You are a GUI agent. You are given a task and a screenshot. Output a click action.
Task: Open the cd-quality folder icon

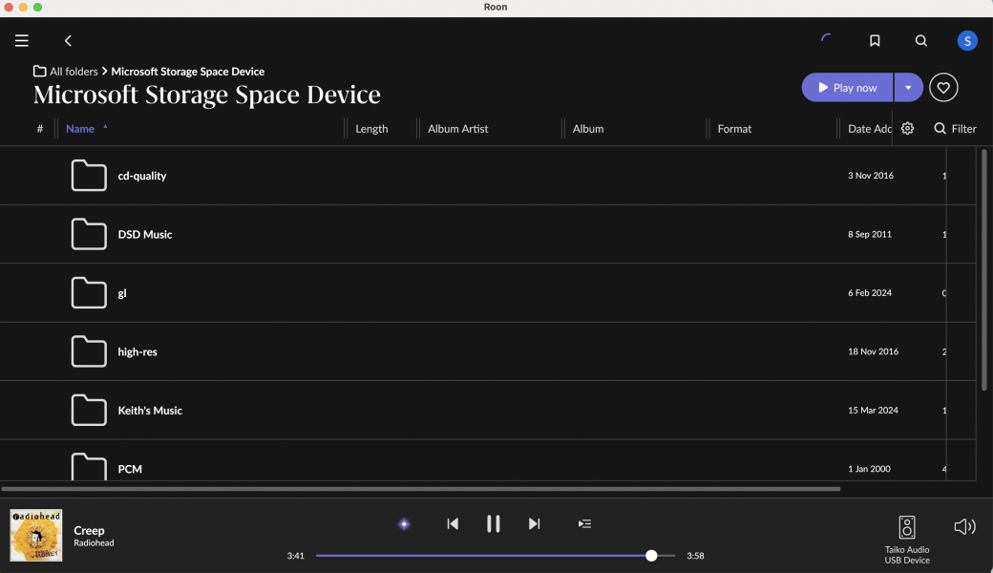[x=89, y=176]
